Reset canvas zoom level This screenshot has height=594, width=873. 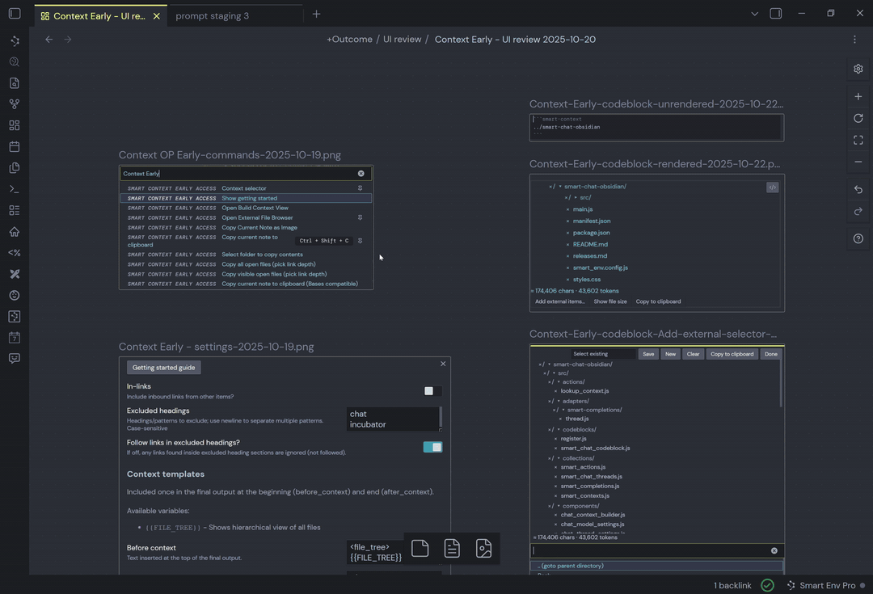(x=858, y=118)
